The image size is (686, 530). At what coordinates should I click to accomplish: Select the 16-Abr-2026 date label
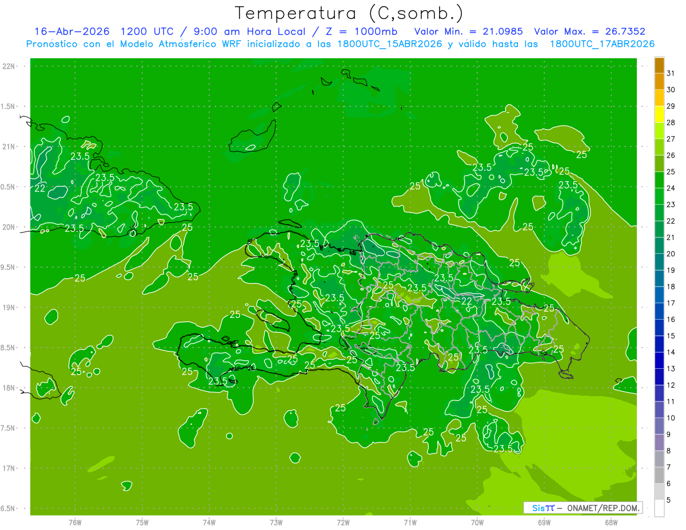click(x=67, y=31)
